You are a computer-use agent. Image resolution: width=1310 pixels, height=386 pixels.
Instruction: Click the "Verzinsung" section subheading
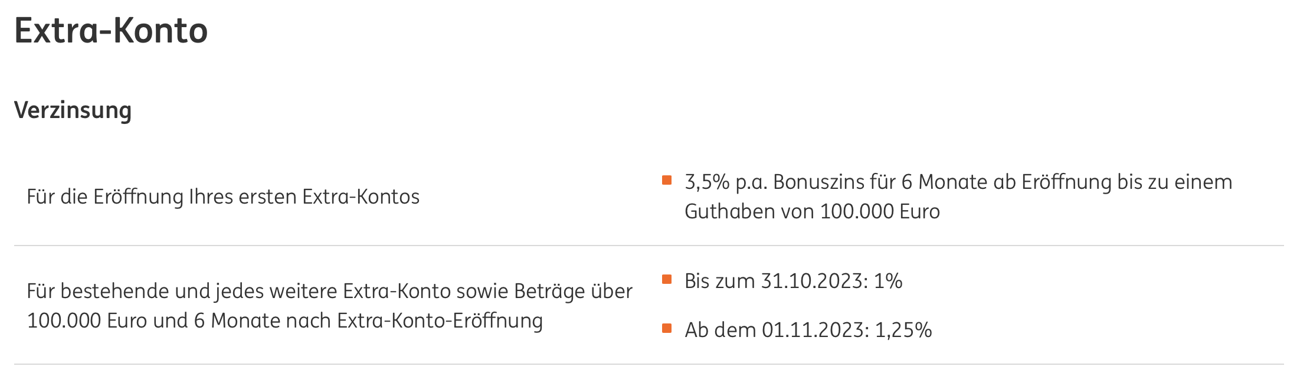click(73, 110)
